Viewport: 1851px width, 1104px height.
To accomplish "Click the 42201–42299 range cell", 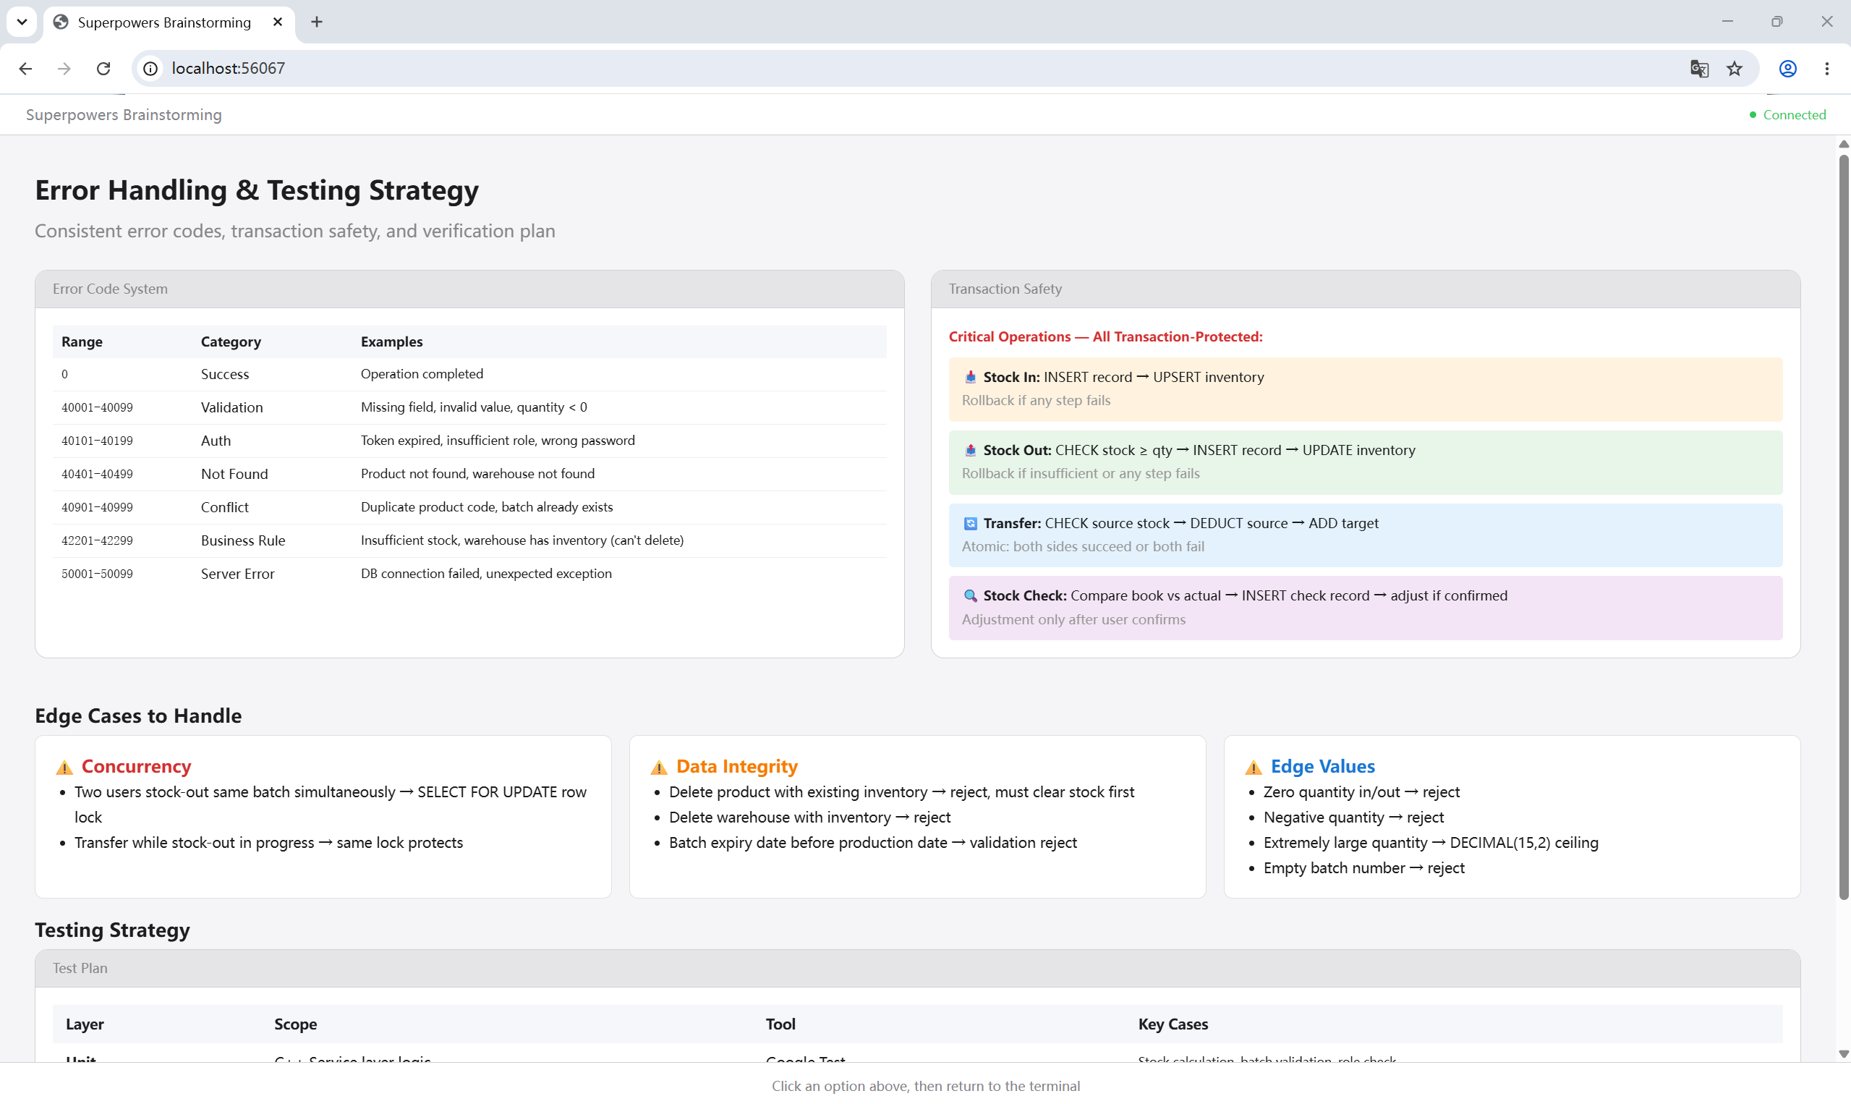I will 97,541.
